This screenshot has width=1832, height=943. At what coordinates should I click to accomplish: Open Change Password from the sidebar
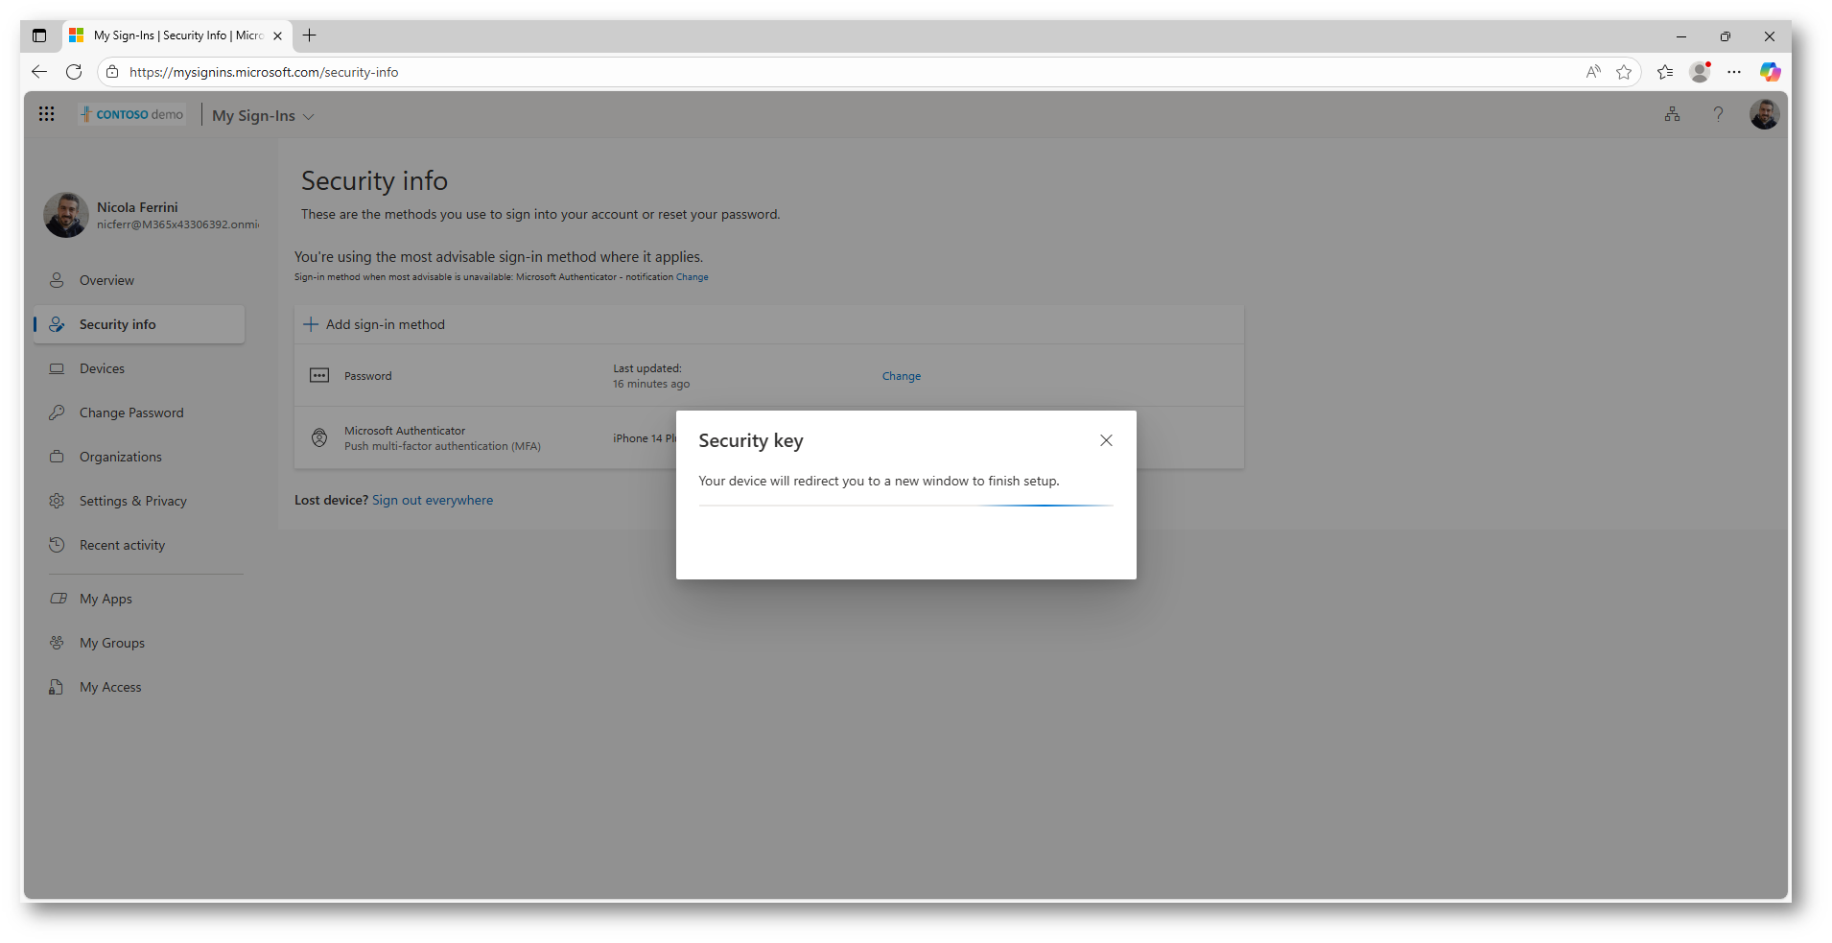[131, 413]
